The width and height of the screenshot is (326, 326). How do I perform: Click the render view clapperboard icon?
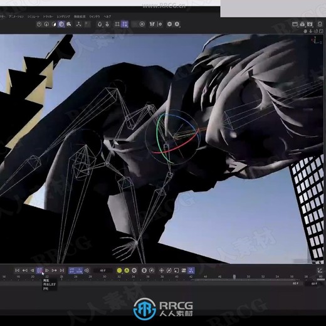[295, 24]
